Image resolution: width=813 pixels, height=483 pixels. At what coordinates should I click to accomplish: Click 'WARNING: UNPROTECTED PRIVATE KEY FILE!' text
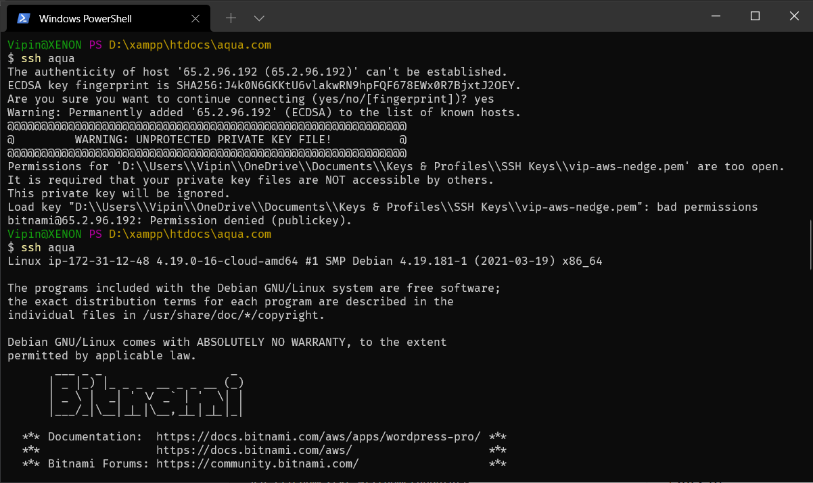pos(203,140)
